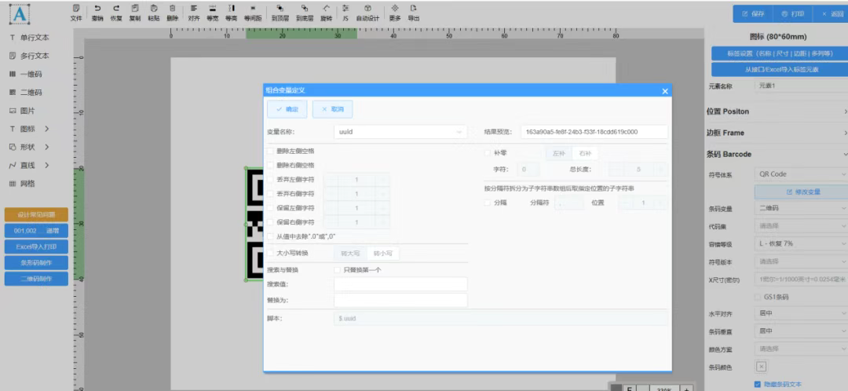
Task: Add a 一维码 barcode element
Action: pyautogui.click(x=25, y=74)
